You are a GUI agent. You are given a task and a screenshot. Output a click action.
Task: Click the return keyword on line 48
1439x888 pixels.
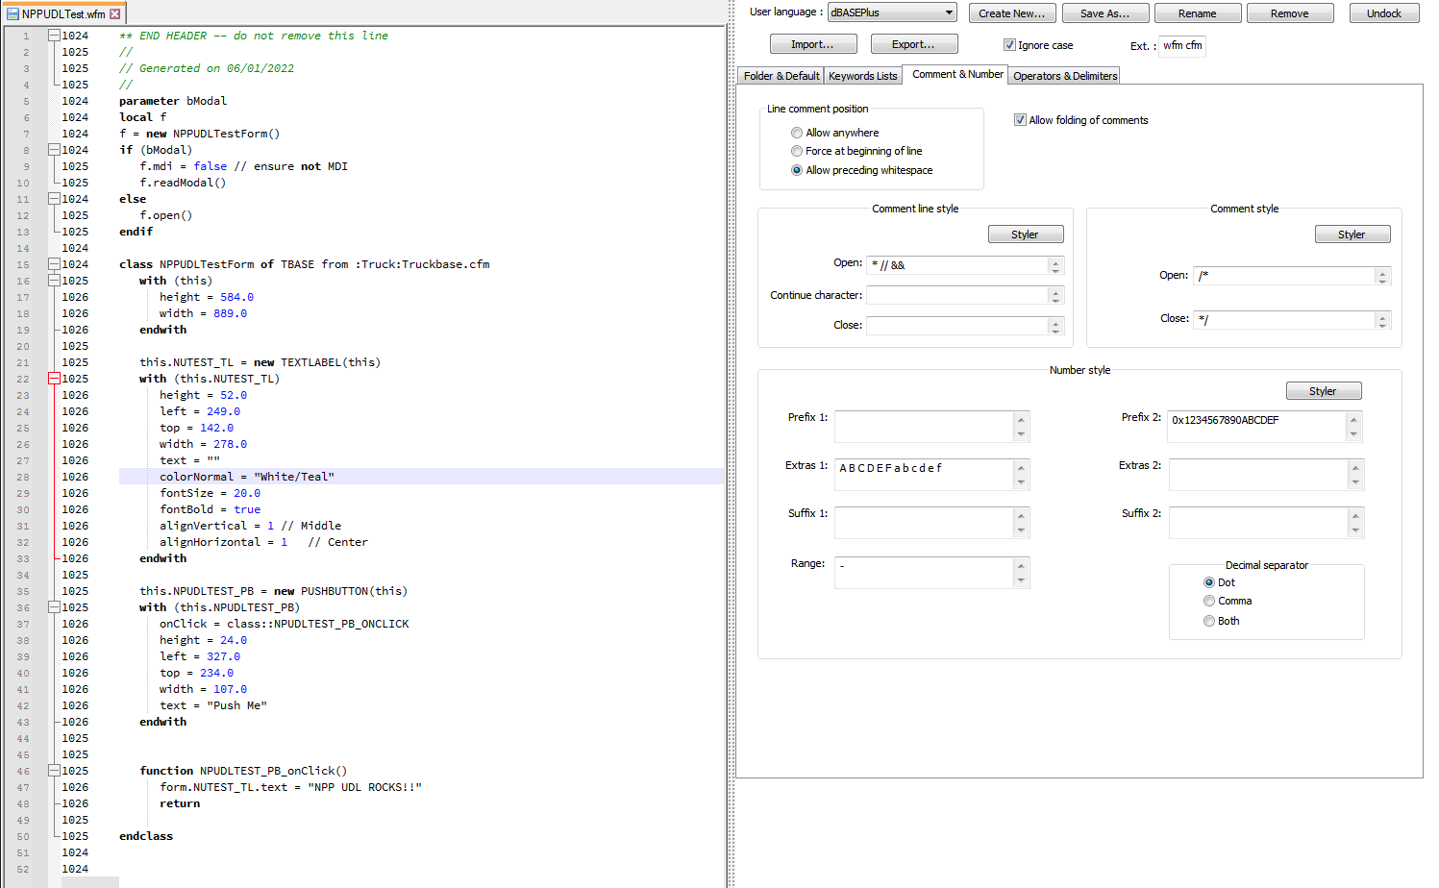[180, 803]
